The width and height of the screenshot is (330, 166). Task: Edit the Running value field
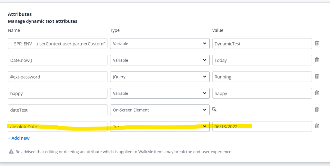click(262, 77)
